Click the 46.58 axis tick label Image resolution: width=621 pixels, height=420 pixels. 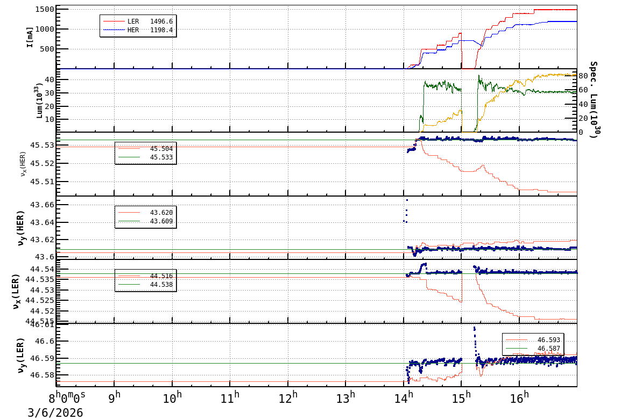pos(42,374)
